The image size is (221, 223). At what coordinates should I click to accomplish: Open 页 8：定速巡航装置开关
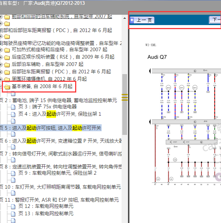[61, 167]
